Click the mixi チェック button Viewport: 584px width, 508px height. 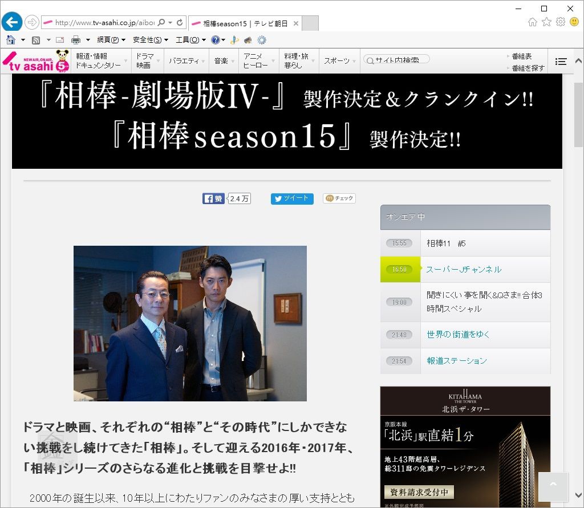point(339,198)
